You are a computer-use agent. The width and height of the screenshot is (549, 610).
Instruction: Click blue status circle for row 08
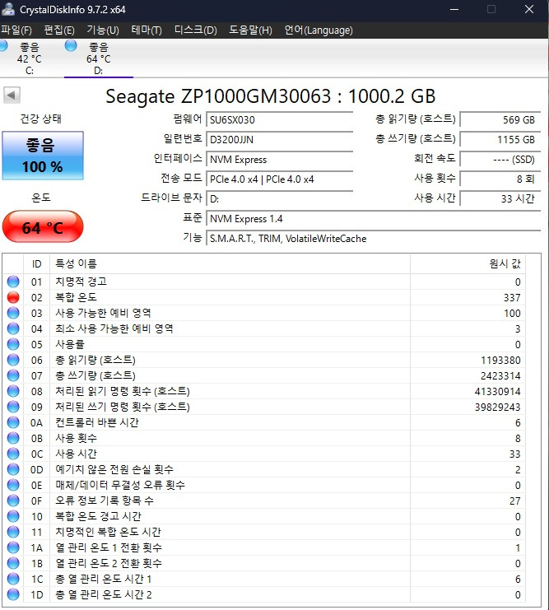point(13,391)
